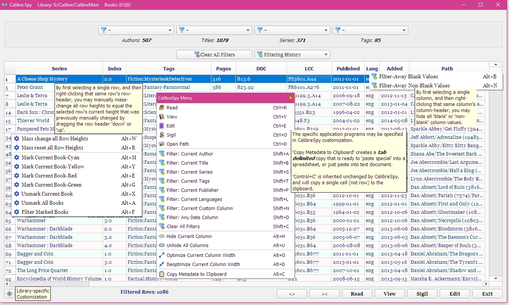Click the Copy Metadata to Clipboard icon
The height and width of the screenshot is (305, 509).
click(162, 274)
